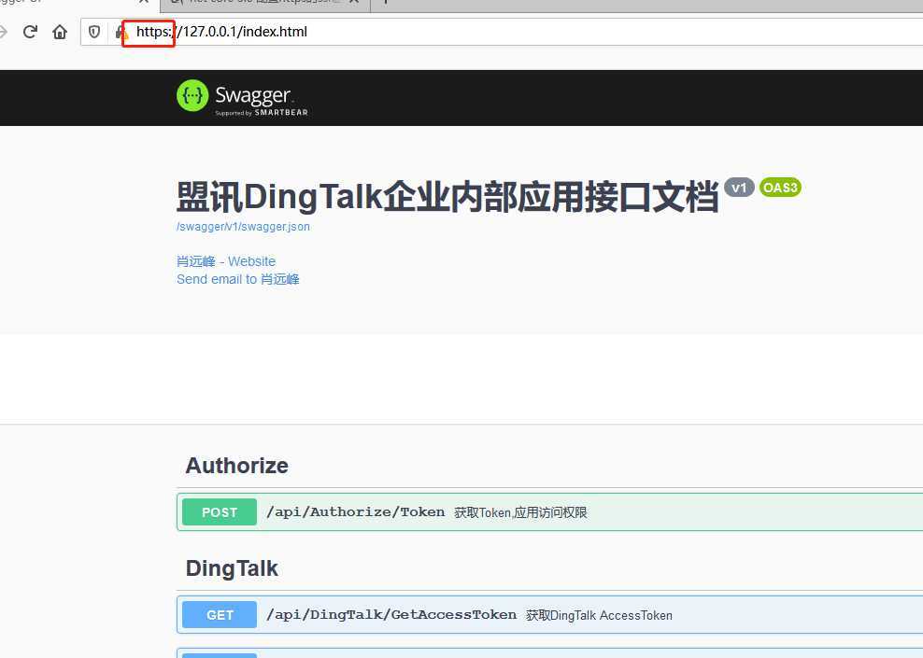Collapse the Authorize section header
The width and height of the screenshot is (923, 658).
tap(550, 466)
